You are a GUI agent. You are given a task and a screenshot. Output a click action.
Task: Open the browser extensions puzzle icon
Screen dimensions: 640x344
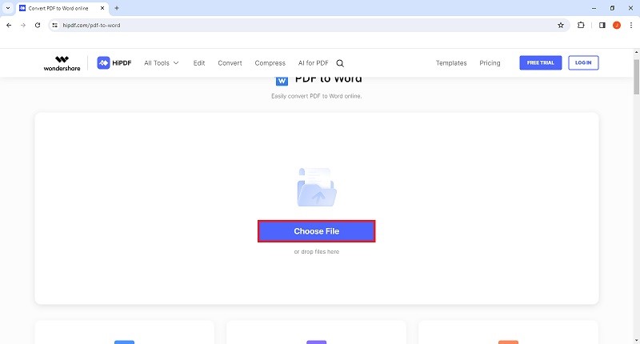tap(581, 26)
